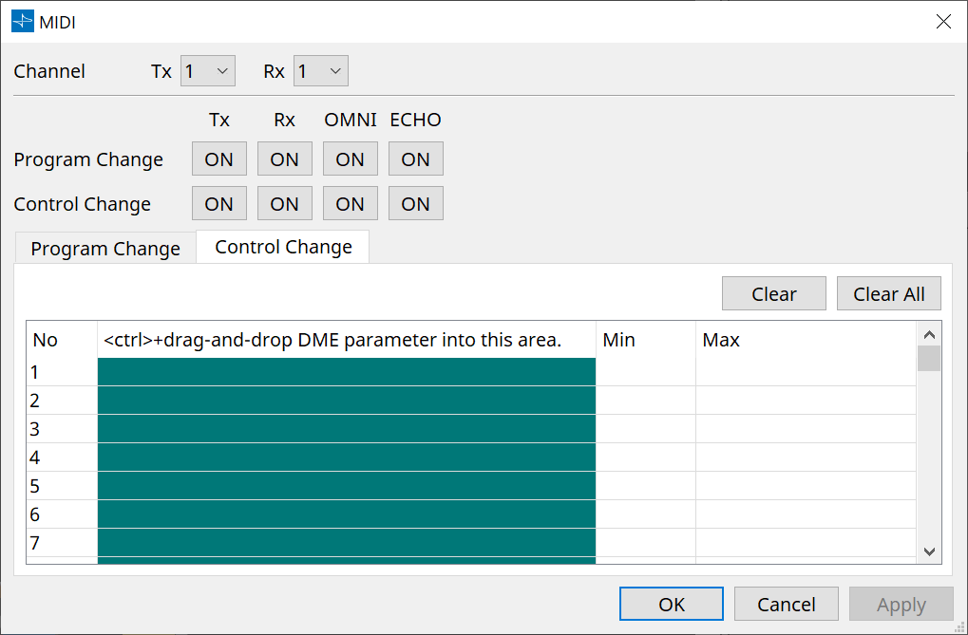
Task: Toggle the Rx ON button for Program Change
Action: click(284, 158)
